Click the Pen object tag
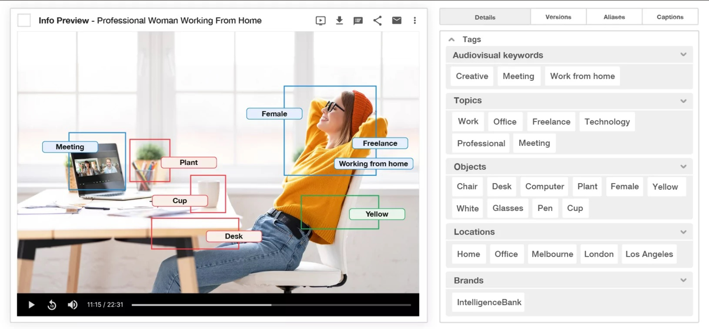Screen dimensions: 709x329 (545, 208)
